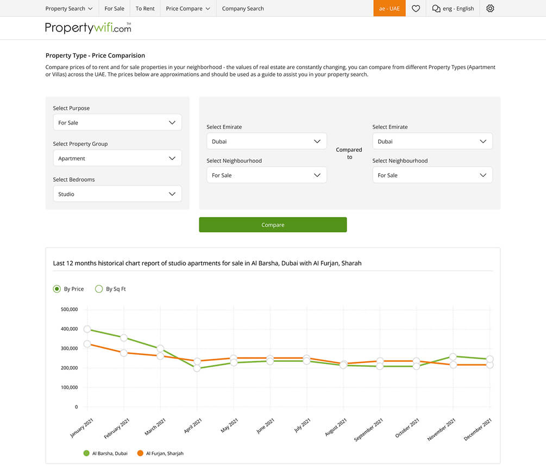Screen dimensions: 546x475
Task: Open the Property Search menu
Action: (68, 8)
